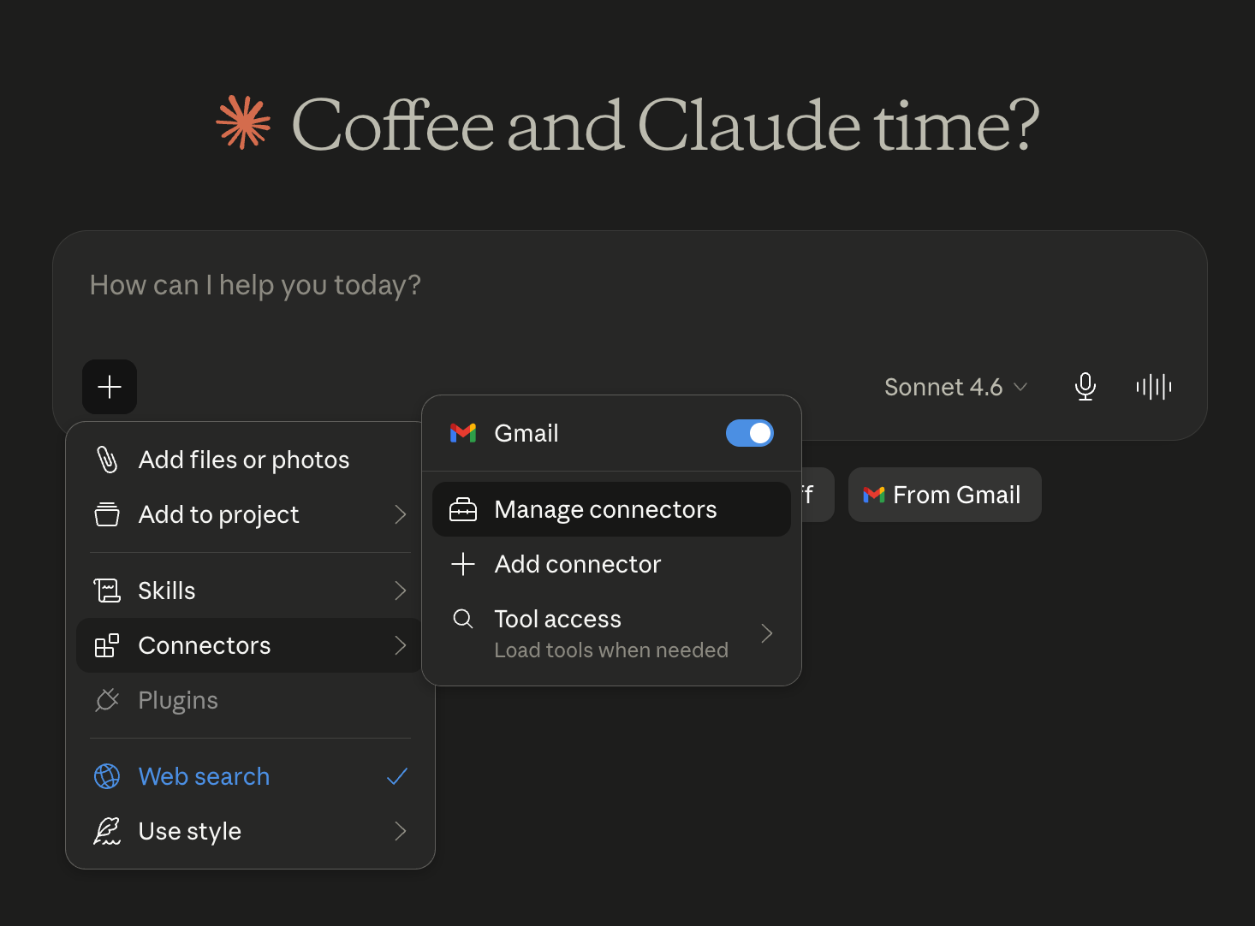Expand the Add to project submenu arrow
Viewport: 1255px width, 926px height.
[400, 514]
